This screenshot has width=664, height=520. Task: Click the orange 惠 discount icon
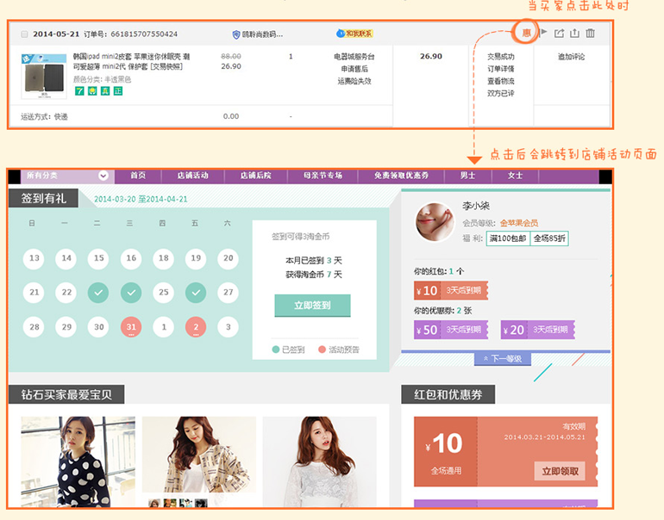click(525, 33)
